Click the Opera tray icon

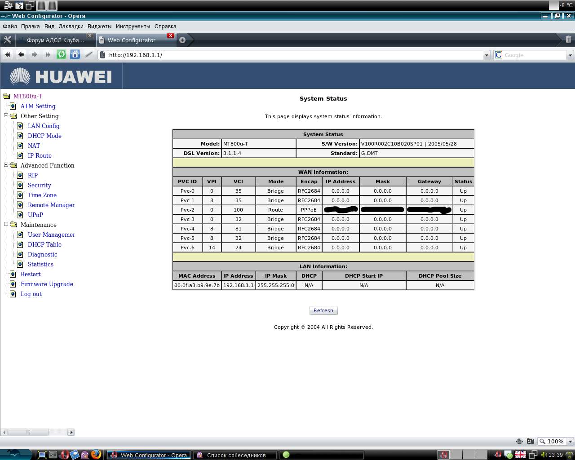click(497, 455)
